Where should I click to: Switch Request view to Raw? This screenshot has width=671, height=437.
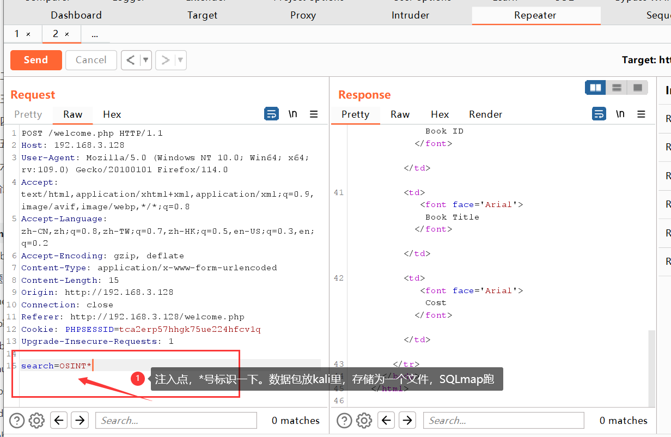(72, 114)
